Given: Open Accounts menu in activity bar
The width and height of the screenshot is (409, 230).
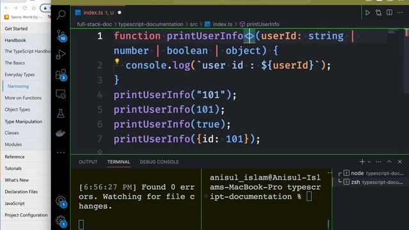Looking at the screenshot, I should (61, 202).
